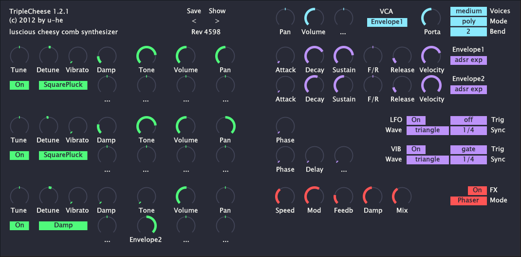Click the Envelope1 Sustain knob
The width and height of the screenshot is (521, 257).
pyautogui.click(x=344, y=56)
